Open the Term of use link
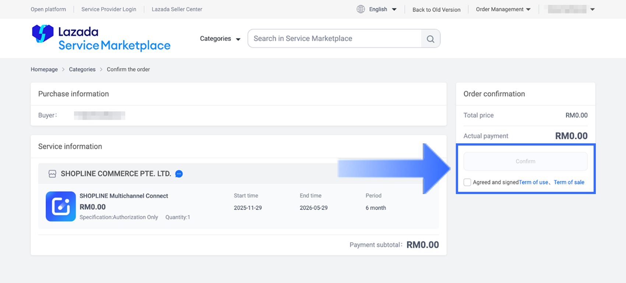The image size is (626, 283). point(533,182)
